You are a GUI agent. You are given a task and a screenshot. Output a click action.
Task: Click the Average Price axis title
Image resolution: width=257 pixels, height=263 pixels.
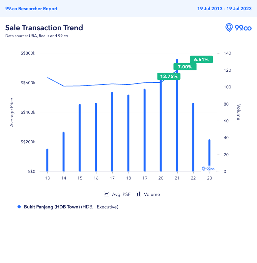[12, 112]
